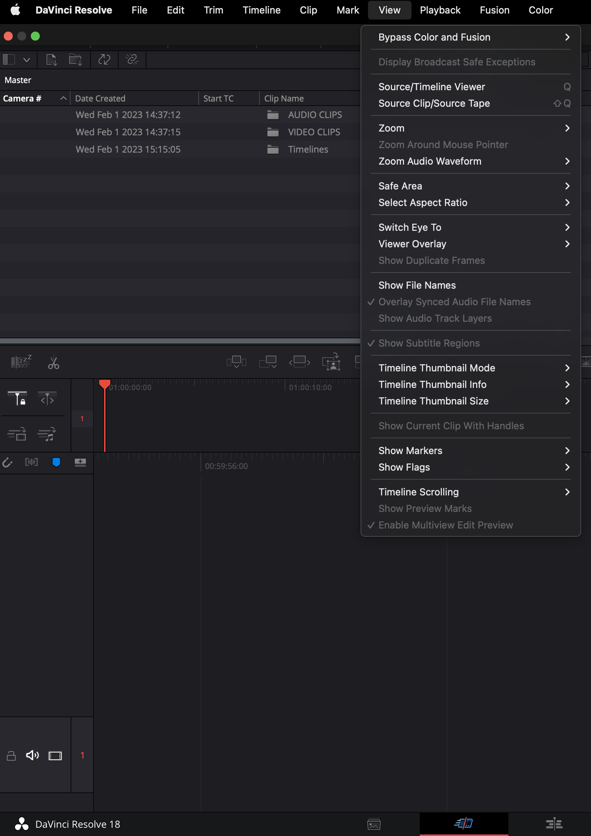Image resolution: width=591 pixels, height=836 pixels.
Task: Click the broken-link Relink Media icon
Action: [x=132, y=59]
